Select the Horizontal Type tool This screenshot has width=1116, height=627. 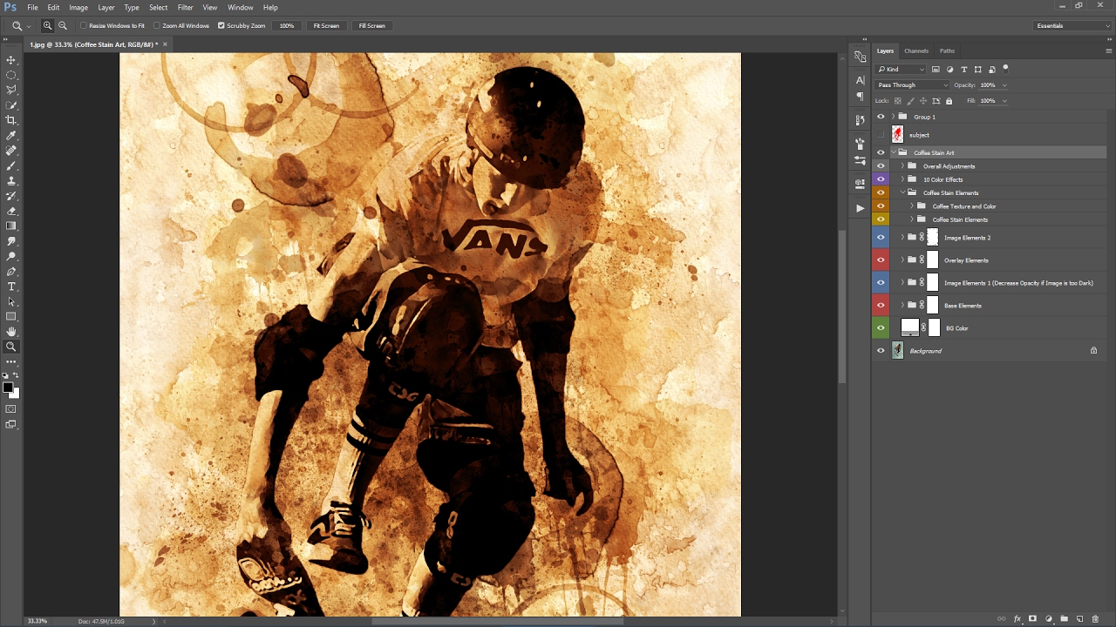(11, 287)
